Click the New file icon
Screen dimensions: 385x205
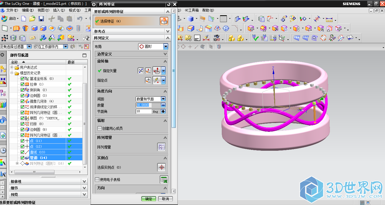[x=24, y=19]
